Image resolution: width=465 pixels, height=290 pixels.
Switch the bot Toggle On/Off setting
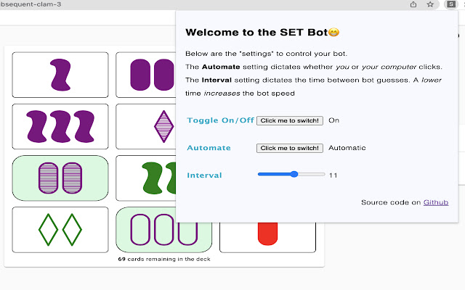[x=290, y=120]
